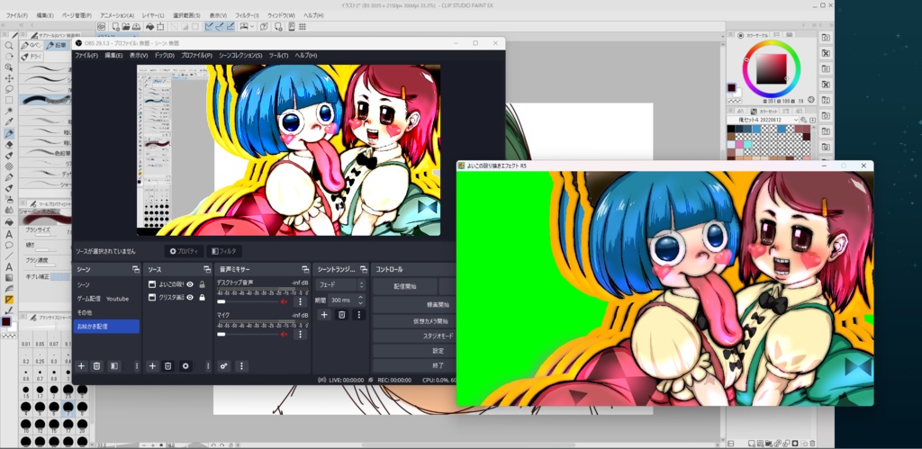Toggle the first snap ruler icon in command bar

click(209, 26)
